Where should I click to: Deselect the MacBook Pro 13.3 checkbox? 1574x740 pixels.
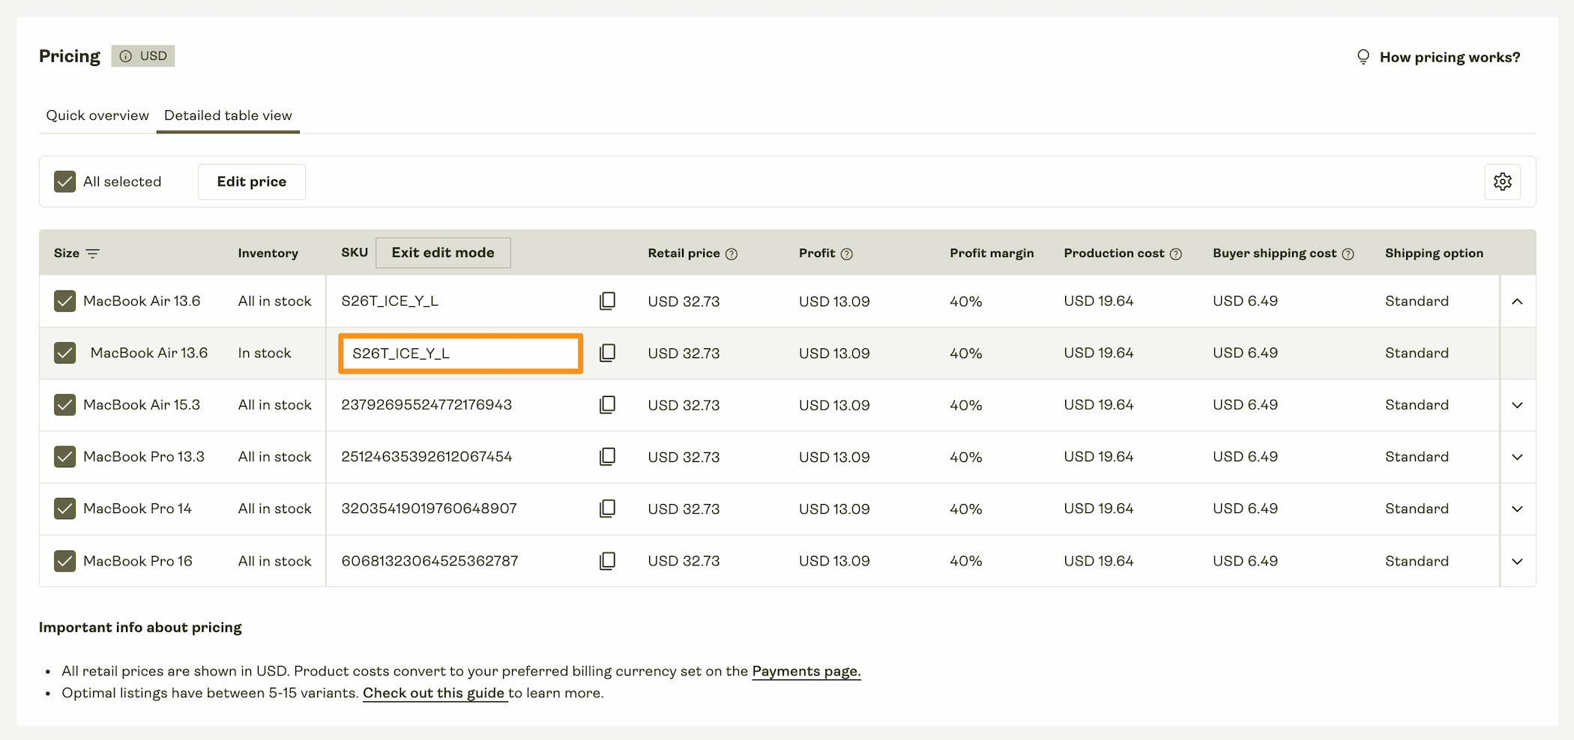pyautogui.click(x=65, y=456)
